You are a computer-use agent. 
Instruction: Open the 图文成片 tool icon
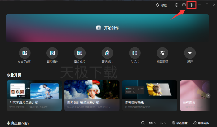coord(80,53)
